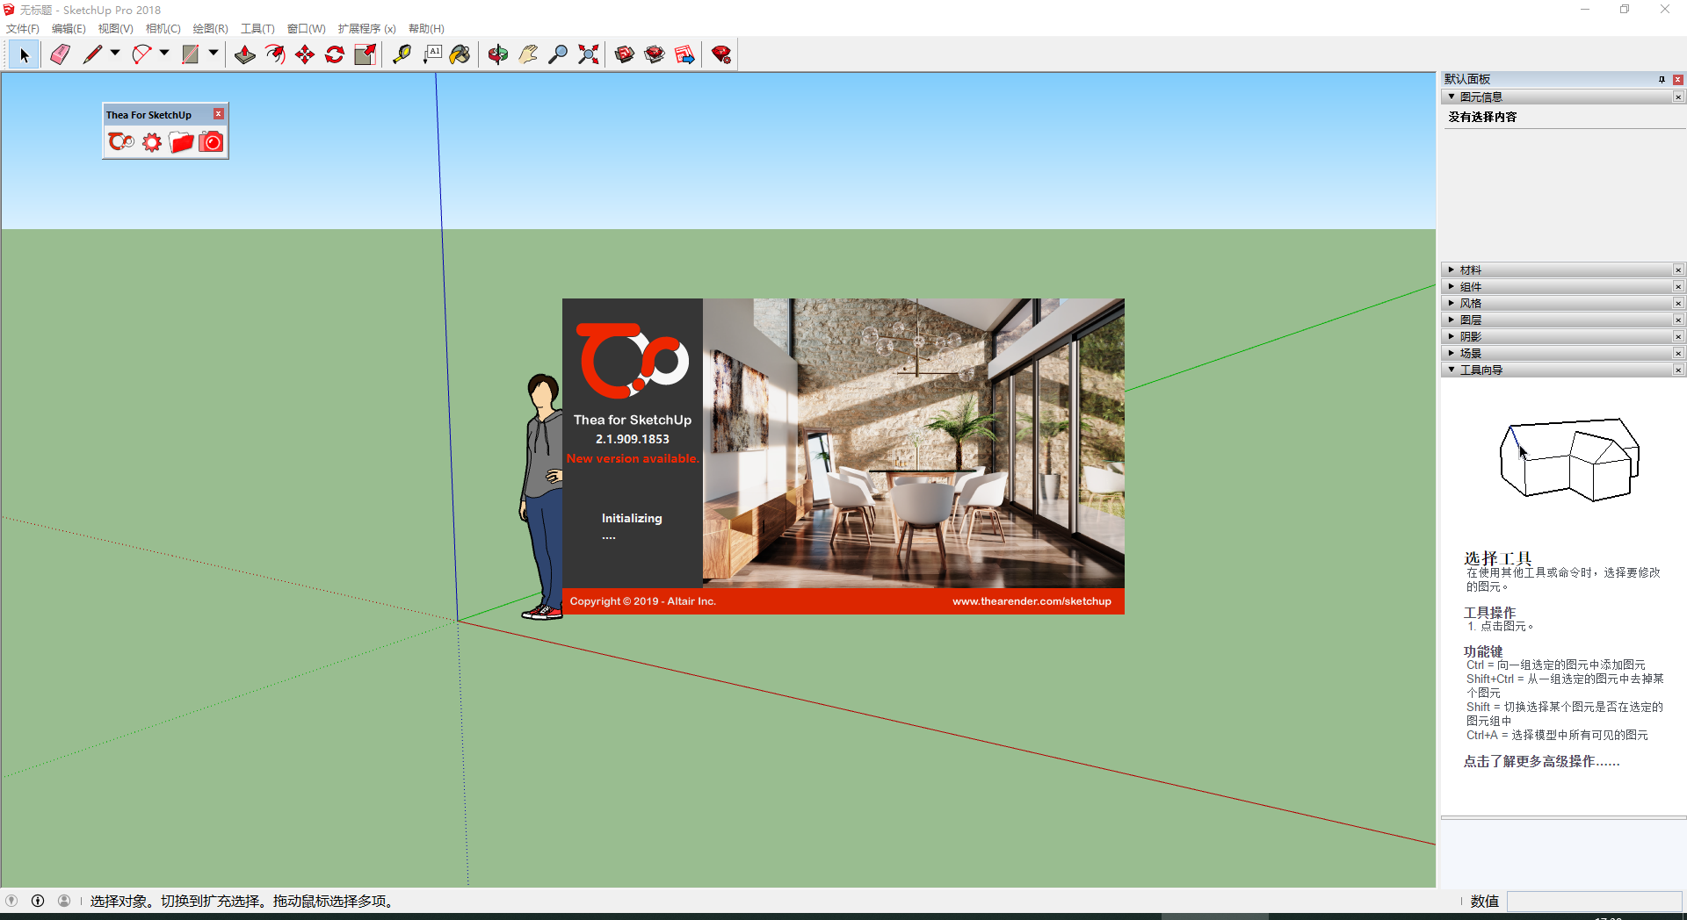The height and width of the screenshot is (920, 1687).
Task: Click the New version available text
Action: 633,458
